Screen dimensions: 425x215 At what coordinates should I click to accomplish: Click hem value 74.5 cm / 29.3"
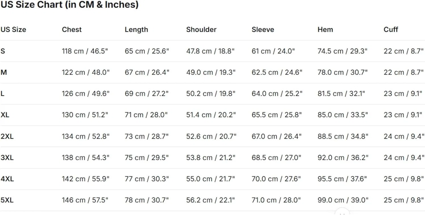(343, 51)
